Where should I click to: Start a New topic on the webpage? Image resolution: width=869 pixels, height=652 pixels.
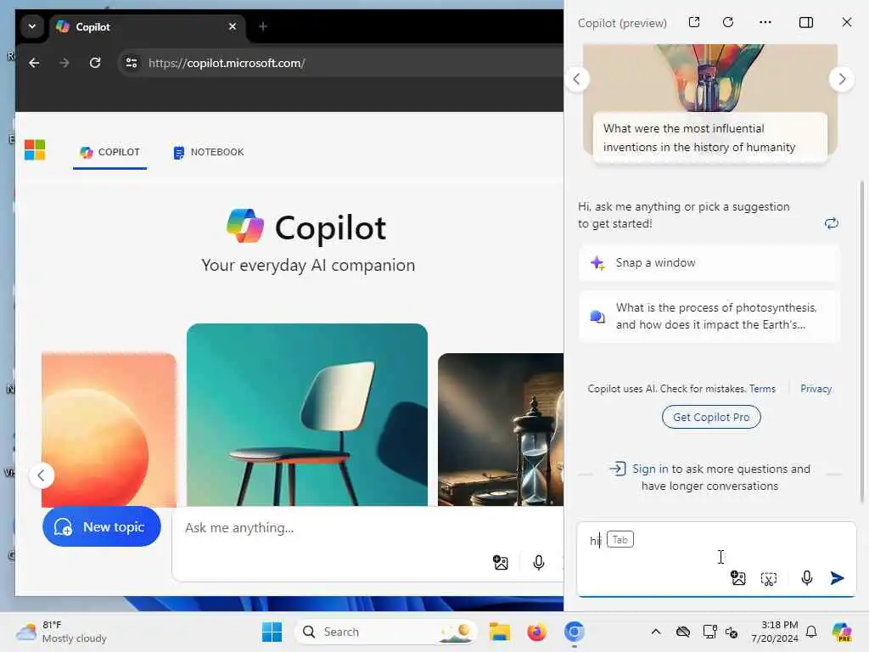(102, 526)
